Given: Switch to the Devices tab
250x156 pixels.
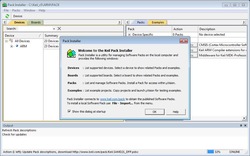Looking at the screenshot, I should [19, 22].
